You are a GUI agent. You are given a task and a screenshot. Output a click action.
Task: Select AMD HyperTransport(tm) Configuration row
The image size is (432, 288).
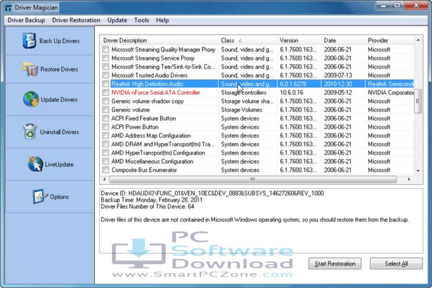click(257, 152)
